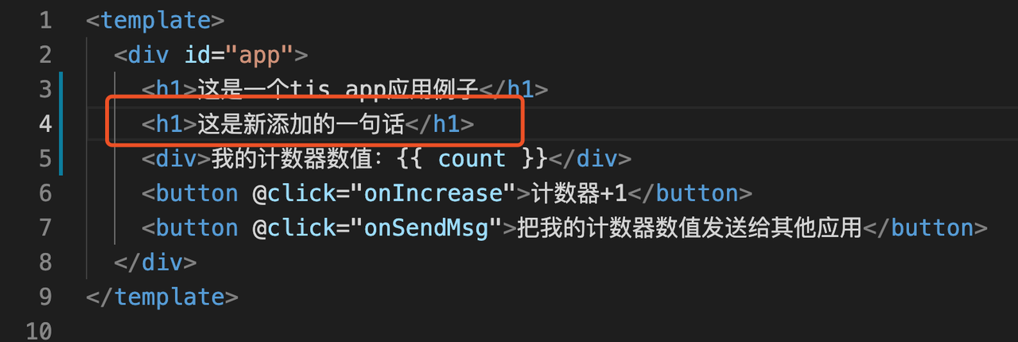
Task: Click the blue git change marker beside line 4
Action: pos(61,124)
